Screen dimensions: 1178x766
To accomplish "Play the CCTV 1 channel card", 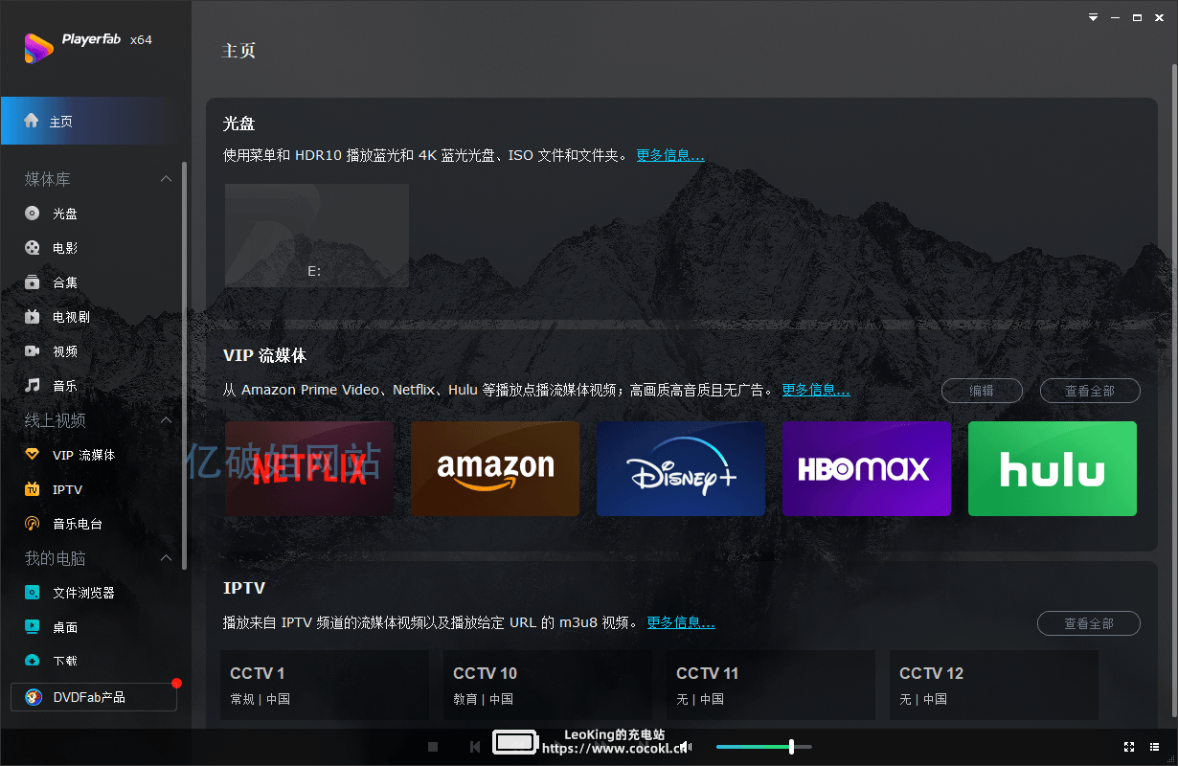I will click(325, 686).
